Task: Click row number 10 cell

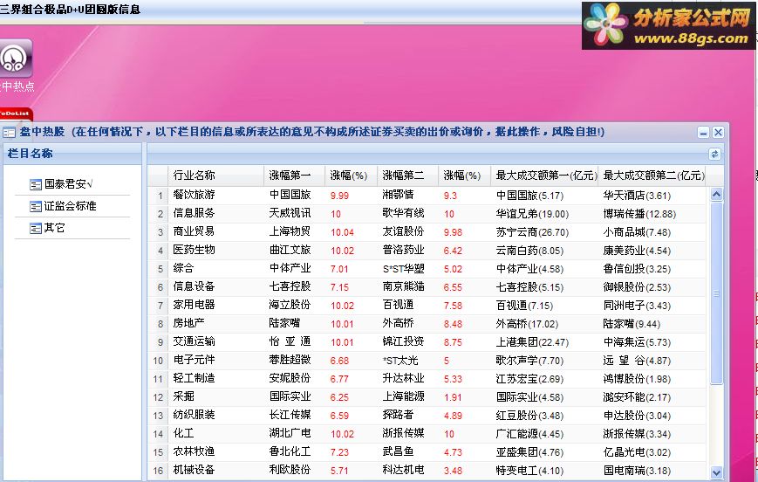Action: (158, 361)
